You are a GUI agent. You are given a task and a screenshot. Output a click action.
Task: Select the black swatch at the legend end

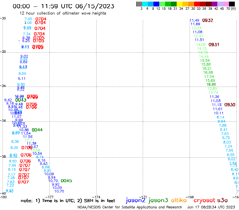tap(232, 4)
